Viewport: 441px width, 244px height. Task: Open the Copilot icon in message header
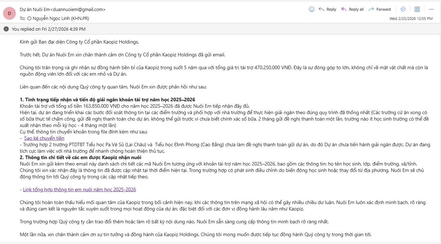click(x=403, y=9)
